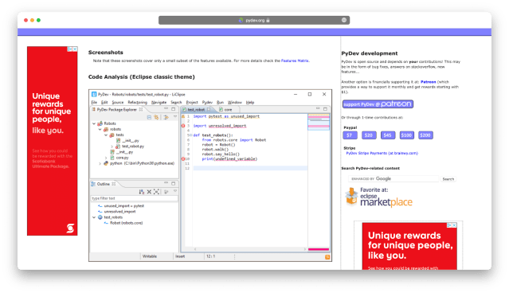Image resolution: width=509 pixels, height=293 pixels.
Task: Open Package Explorer view menu triangle
Action: [x=175, y=117]
